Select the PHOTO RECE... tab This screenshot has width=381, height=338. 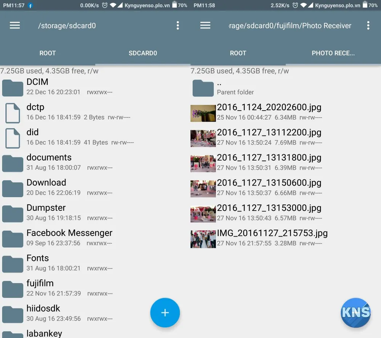point(333,53)
